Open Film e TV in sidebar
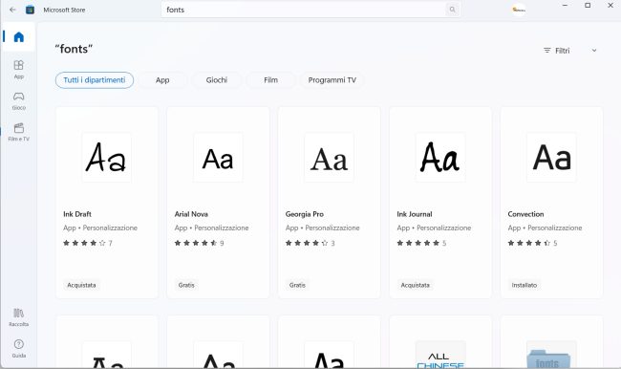 [18, 132]
